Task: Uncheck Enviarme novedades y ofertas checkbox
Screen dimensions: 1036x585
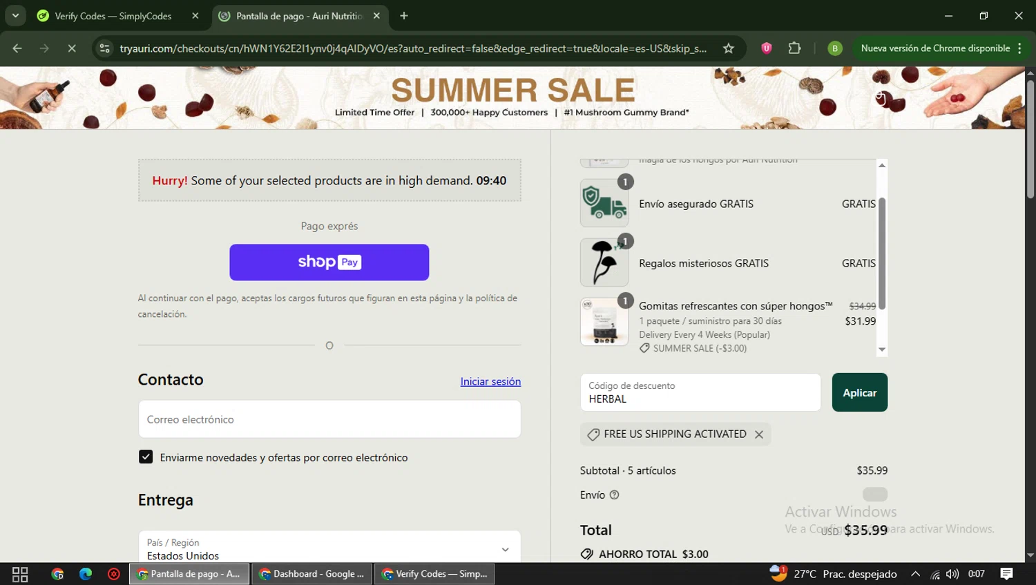Action: pyautogui.click(x=146, y=457)
